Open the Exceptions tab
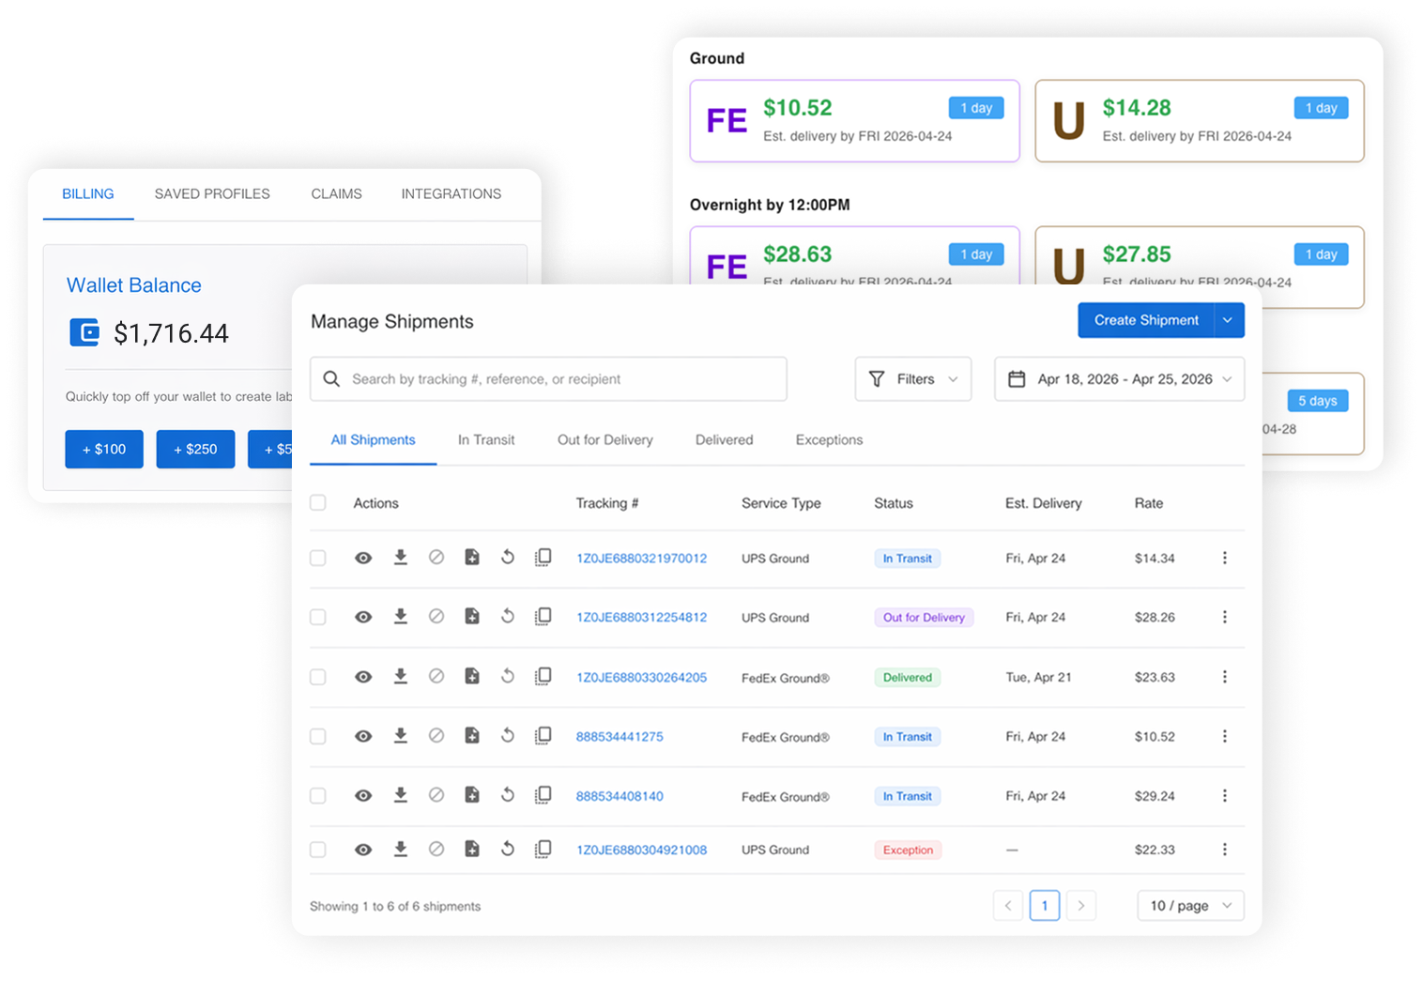The height and width of the screenshot is (981, 1423). tap(829, 440)
